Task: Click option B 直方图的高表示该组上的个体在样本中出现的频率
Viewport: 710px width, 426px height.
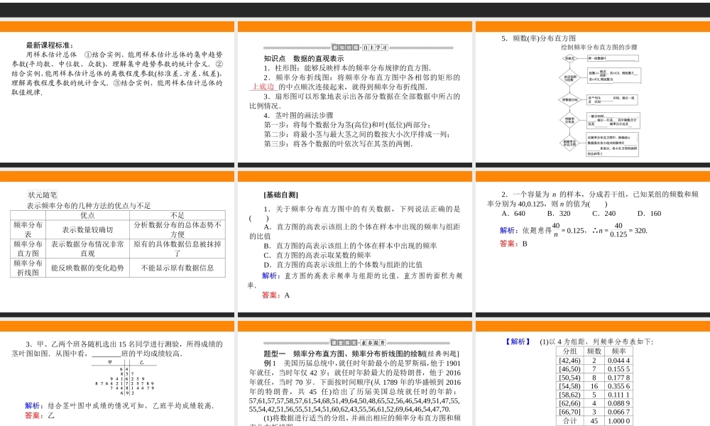Action: click(x=350, y=246)
